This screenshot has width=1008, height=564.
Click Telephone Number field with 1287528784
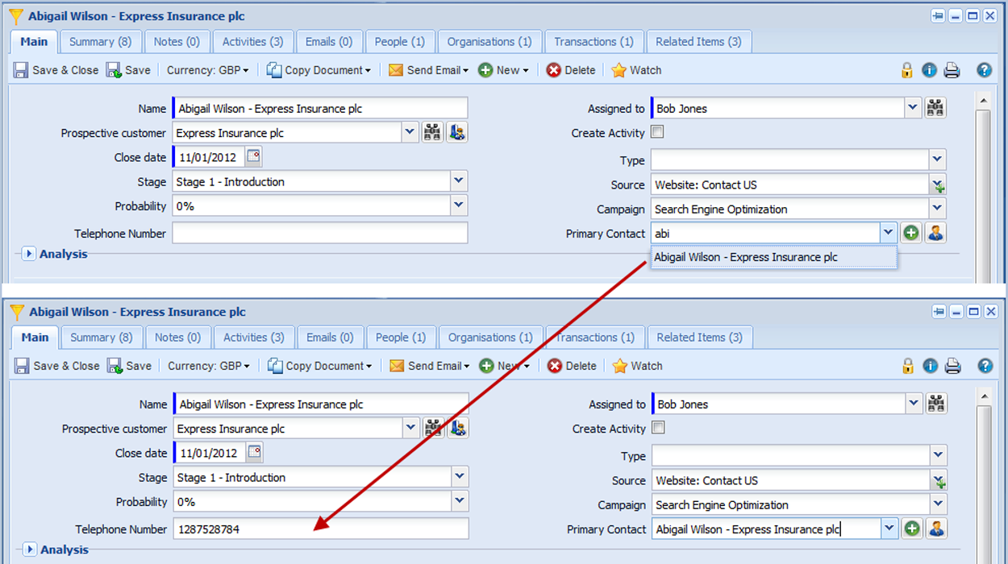coord(321,529)
